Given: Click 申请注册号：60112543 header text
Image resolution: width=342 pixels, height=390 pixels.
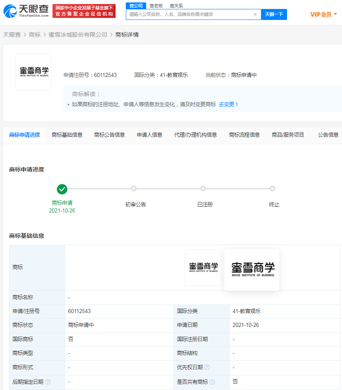Looking at the screenshot, I should [x=90, y=75].
